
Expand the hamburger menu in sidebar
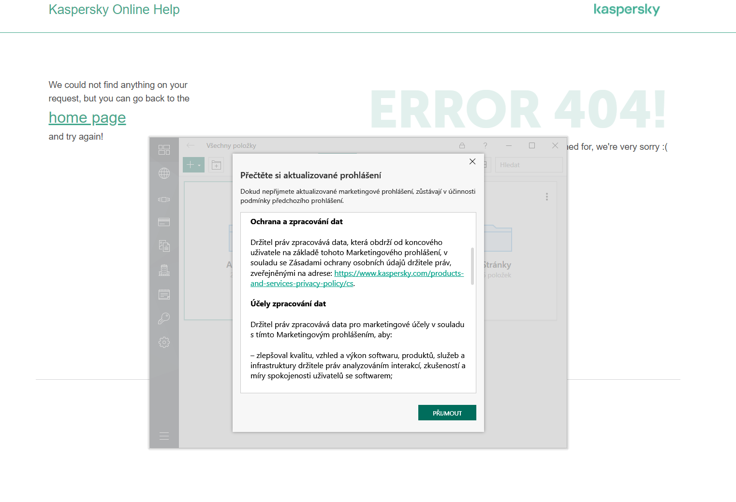tap(164, 436)
